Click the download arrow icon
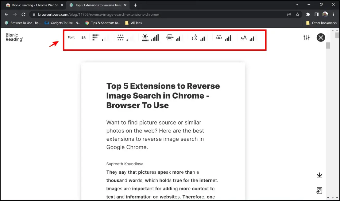The height and width of the screenshot is (201, 340). click(319, 175)
